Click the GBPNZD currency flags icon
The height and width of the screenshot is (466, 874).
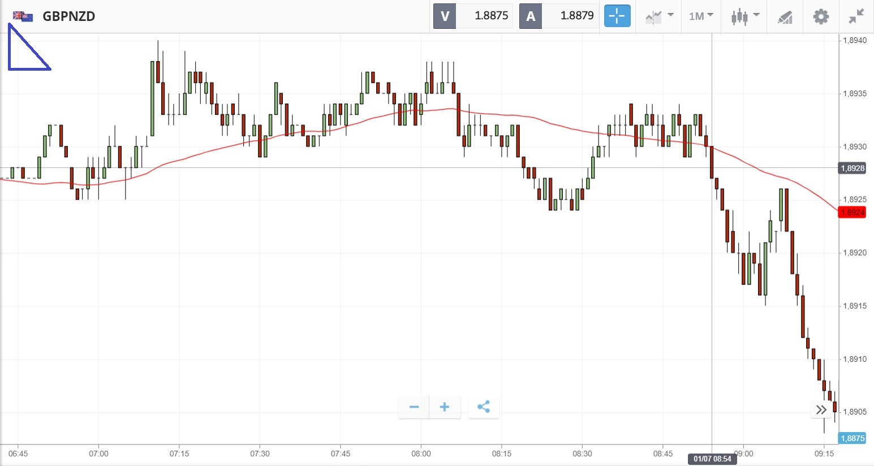(x=23, y=16)
